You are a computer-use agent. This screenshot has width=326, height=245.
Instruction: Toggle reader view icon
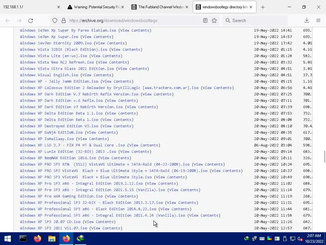(205, 20)
